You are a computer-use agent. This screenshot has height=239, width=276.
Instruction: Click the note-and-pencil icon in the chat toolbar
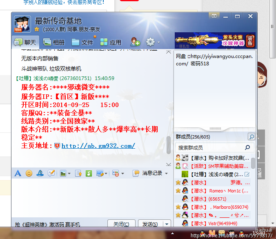[x=51, y=174]
